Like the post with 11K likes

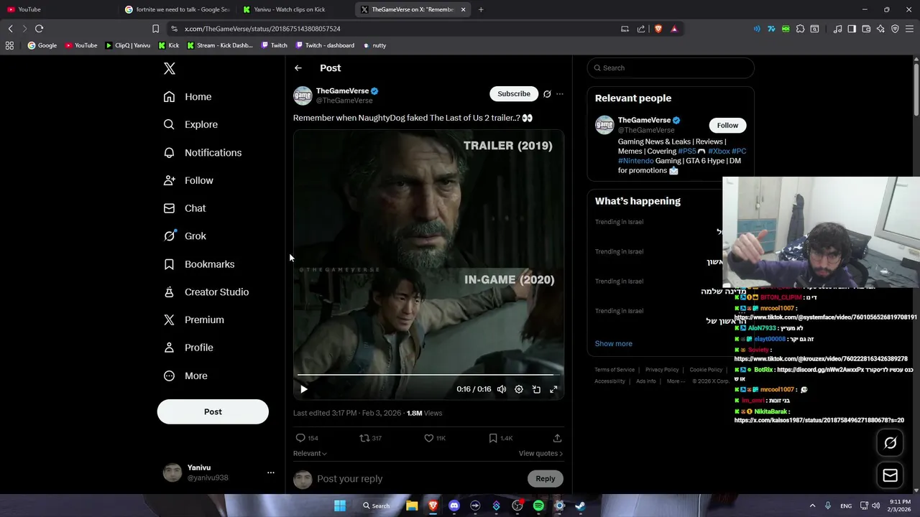(435, 438)
